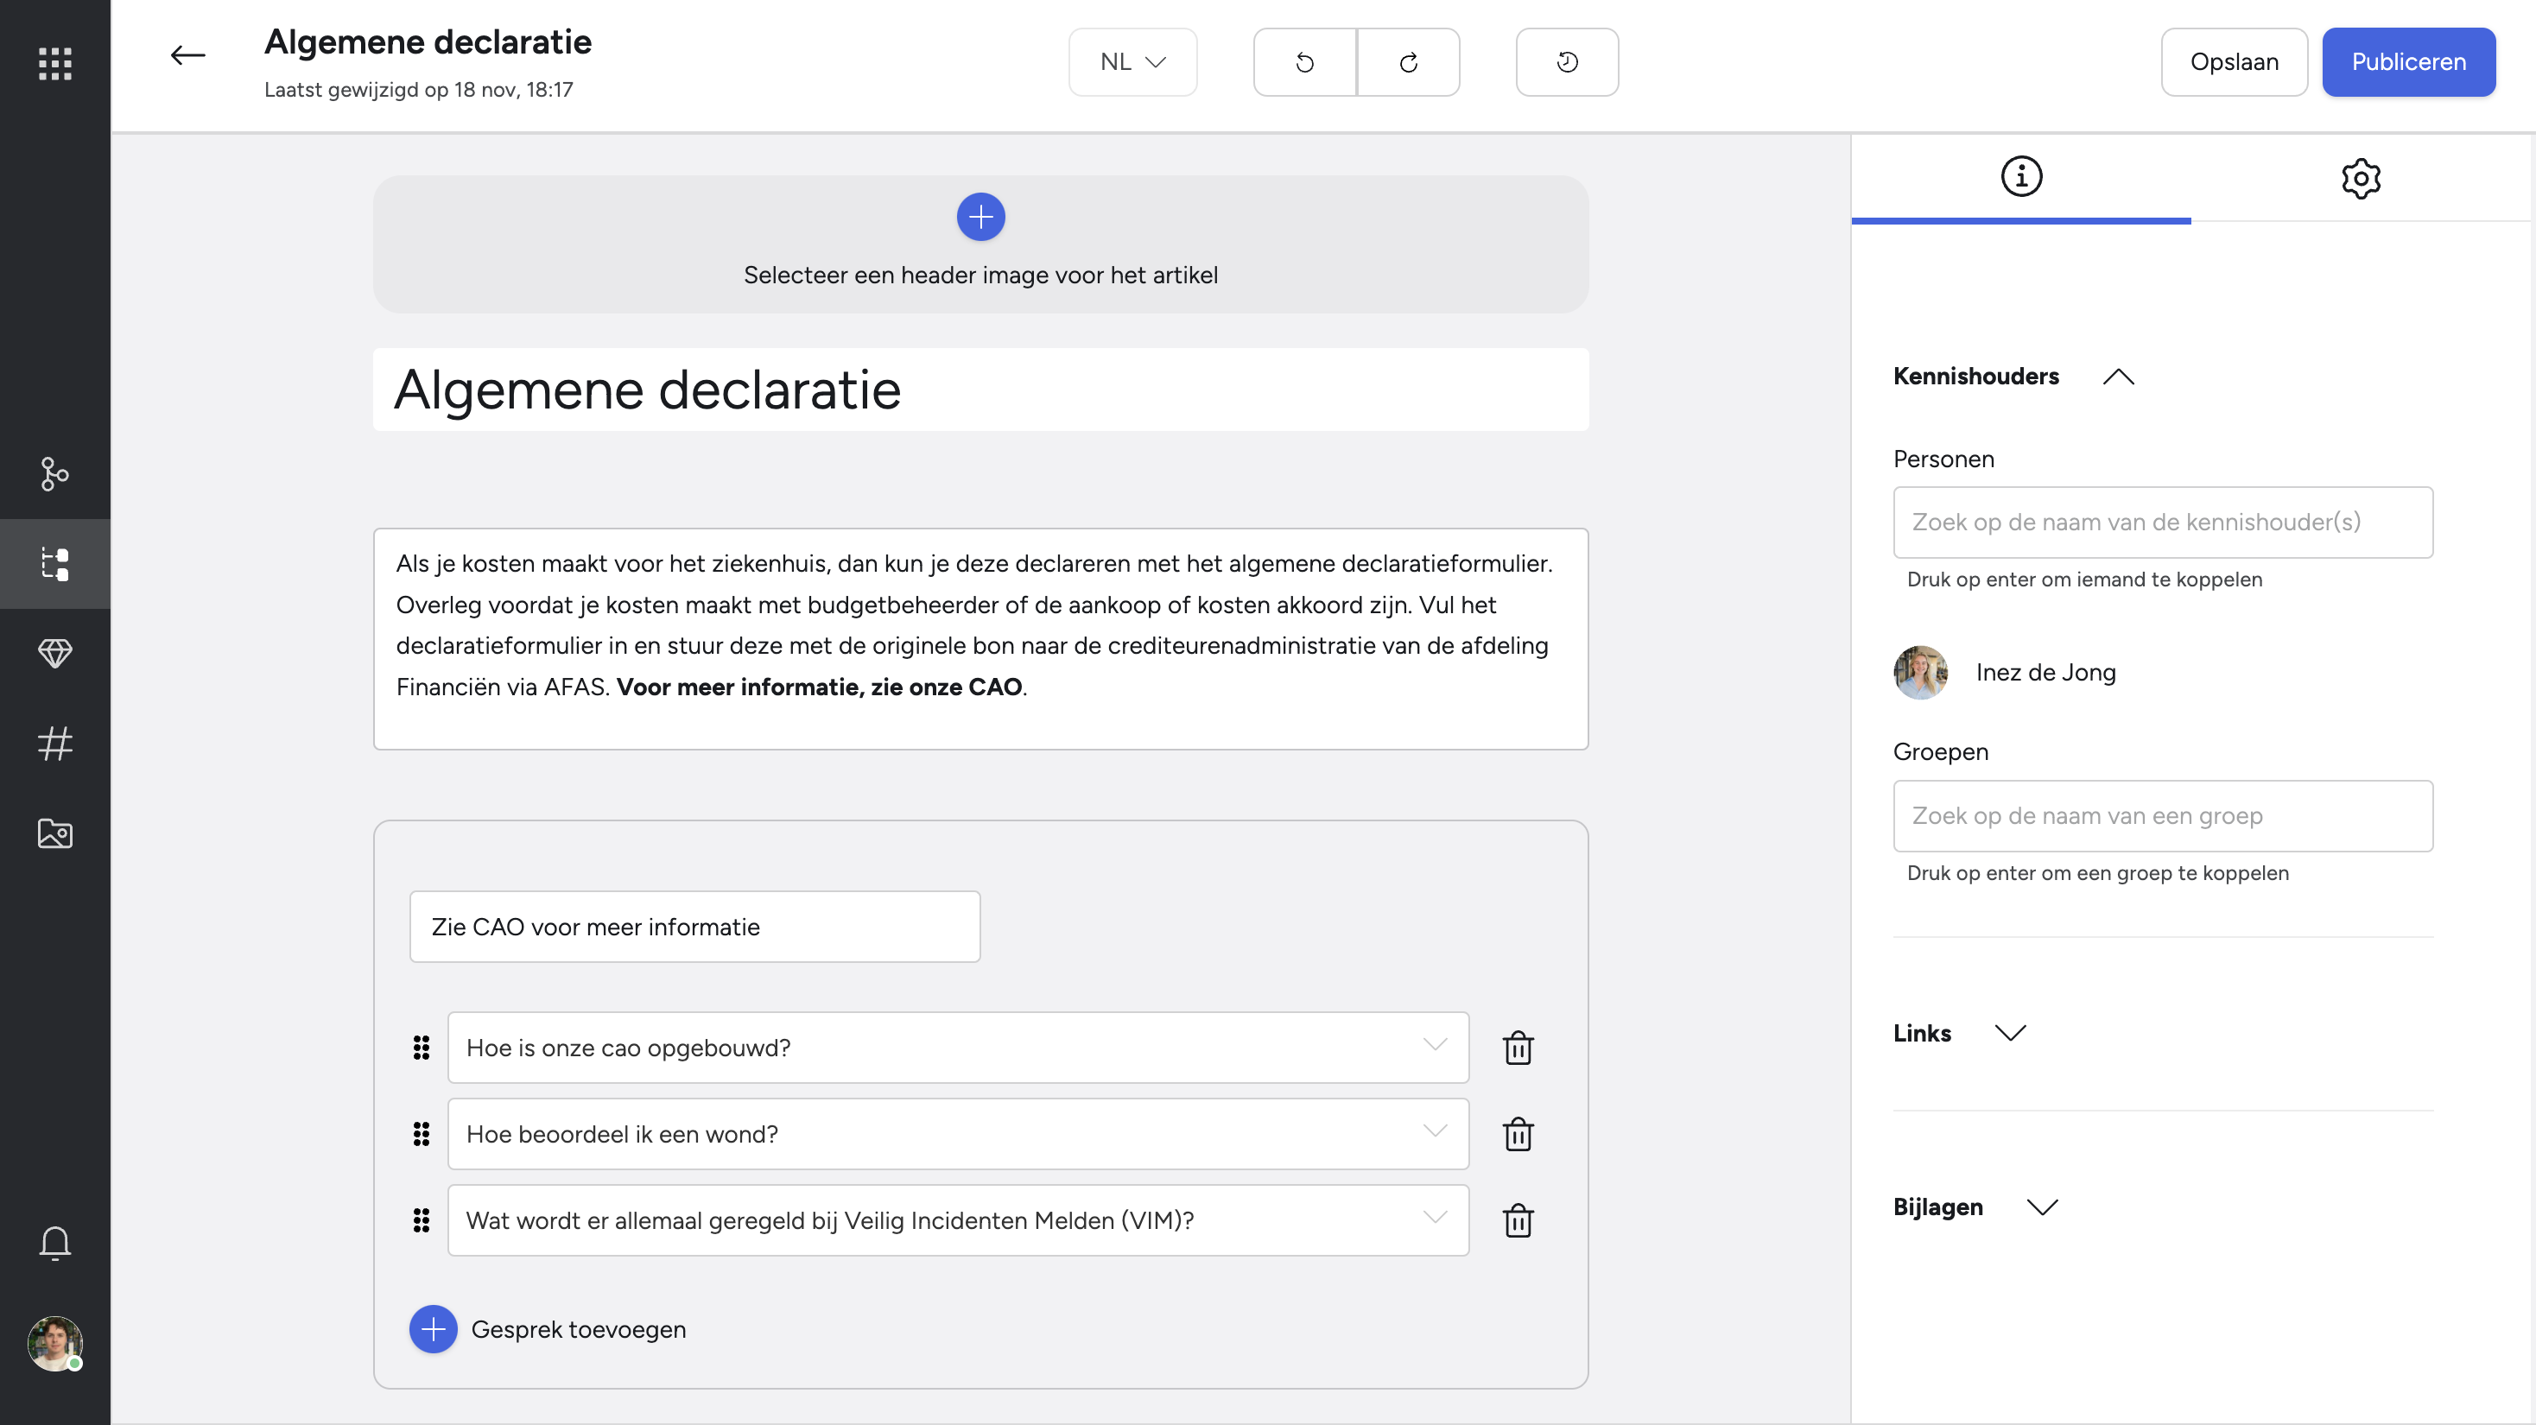
Task: Redo the last change
Action: pos(1408,62)
